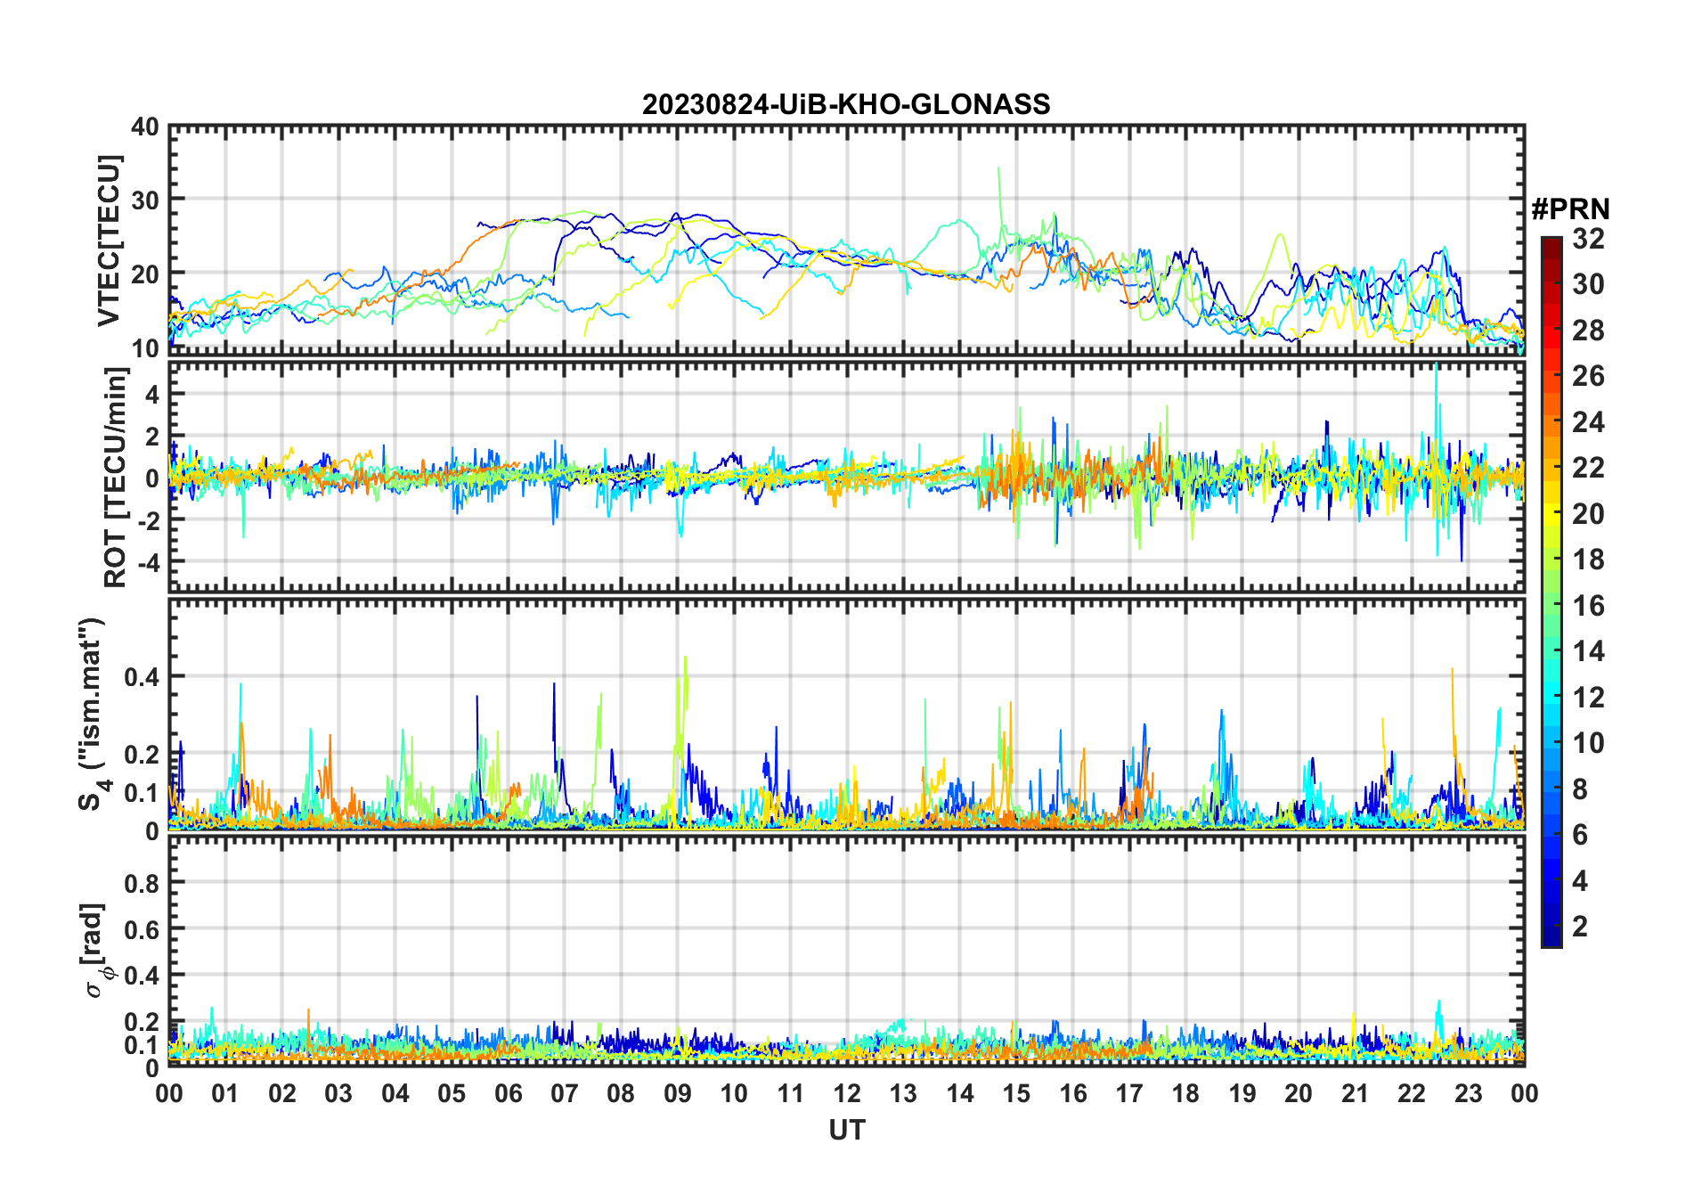Viewport: 1694px width, 1185px height.
Task: Click the 0.8 tick label on the sigma phi axis
Action: pyautogui.click(x=141, y=883)
